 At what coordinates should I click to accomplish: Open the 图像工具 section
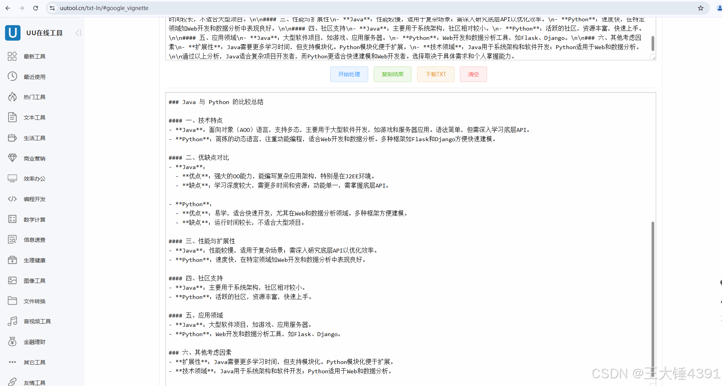click(34, 280)
